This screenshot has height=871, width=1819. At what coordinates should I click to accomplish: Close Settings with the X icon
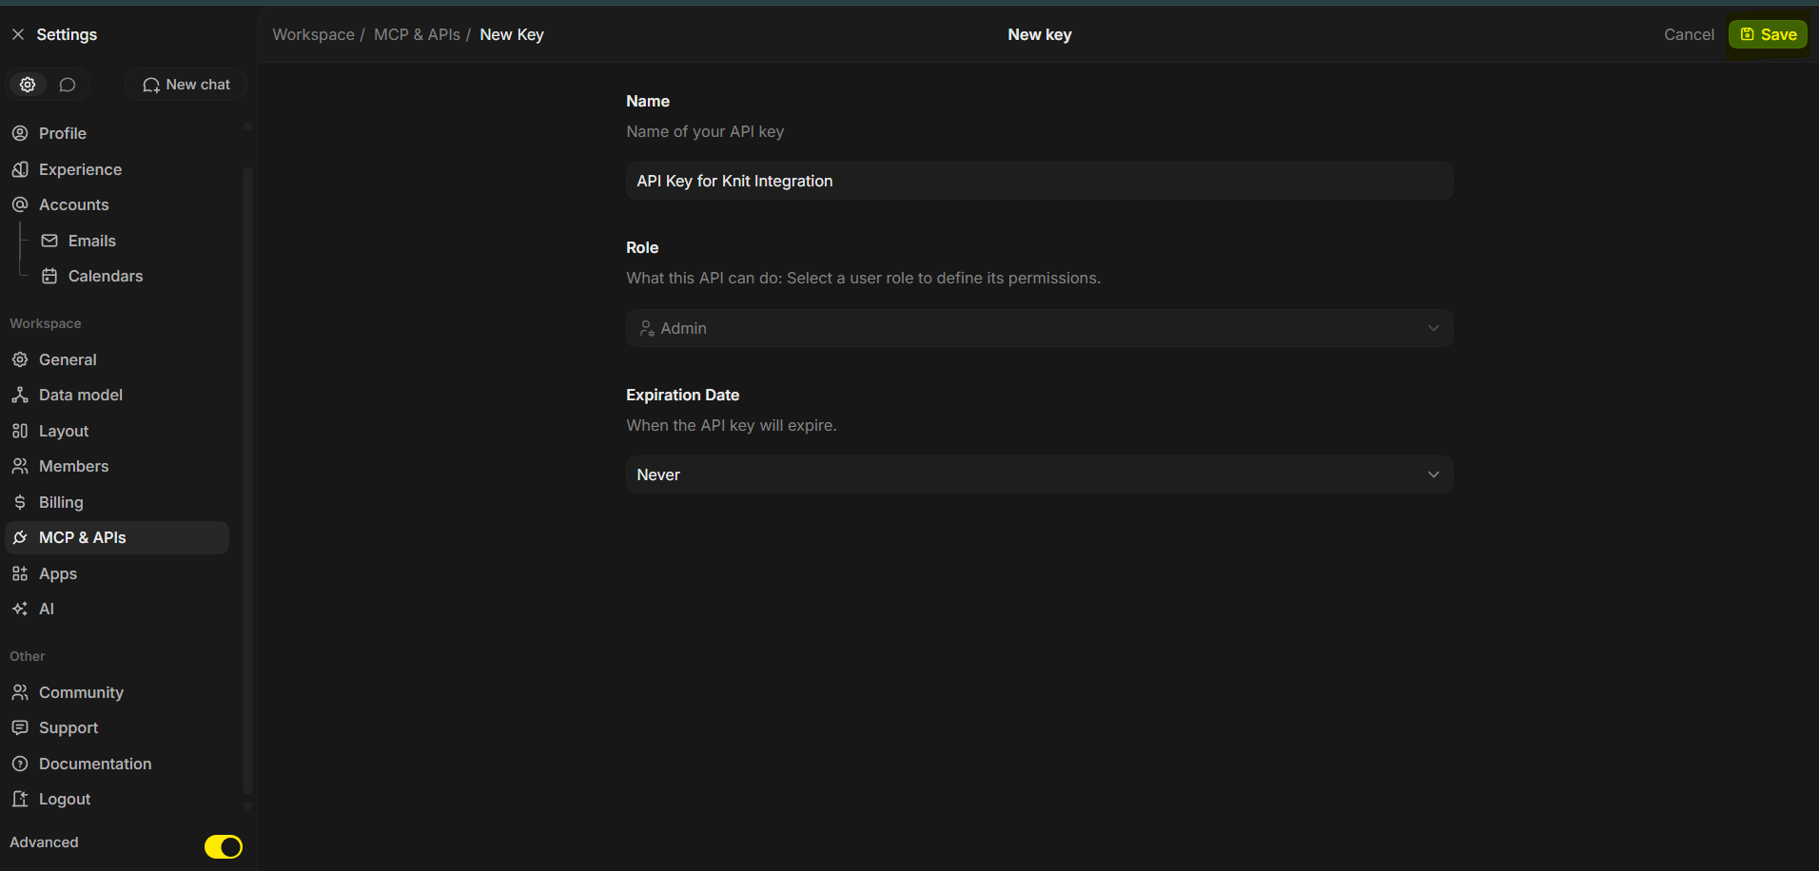pos(18,34)
